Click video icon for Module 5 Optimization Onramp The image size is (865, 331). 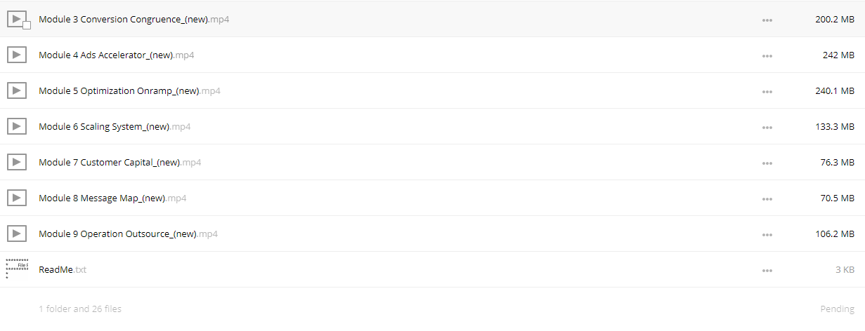[x=17, y=90]
